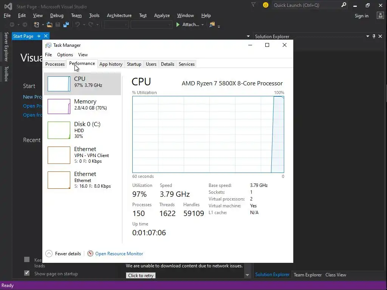Image resolution: width=387 pixels, height=290 pixels.
Task: Open the Help menu
Action: (x=206, y=15)
